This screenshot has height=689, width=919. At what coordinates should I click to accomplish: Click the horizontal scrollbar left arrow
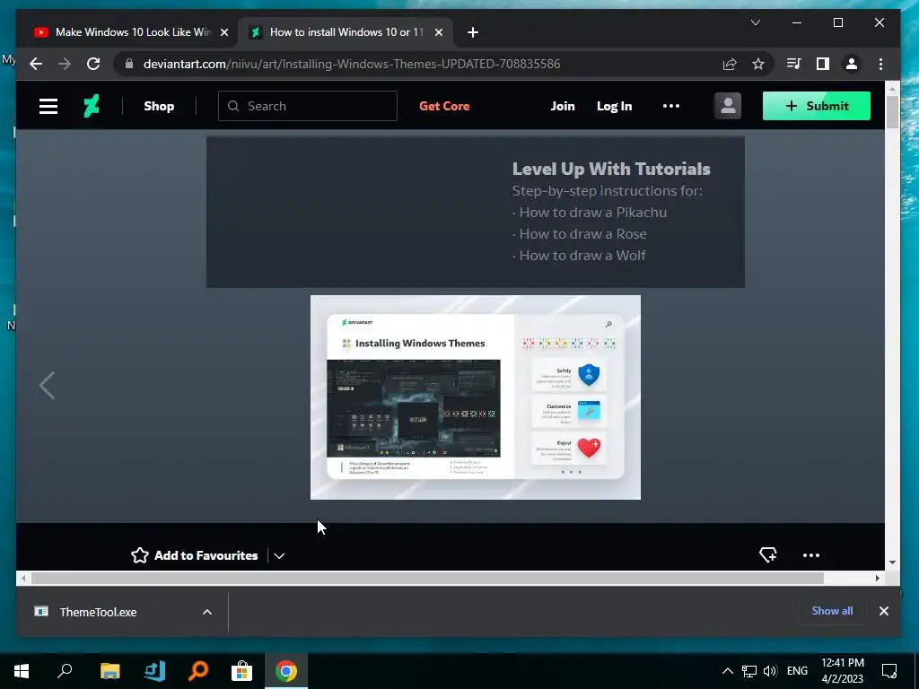point(22,579)
